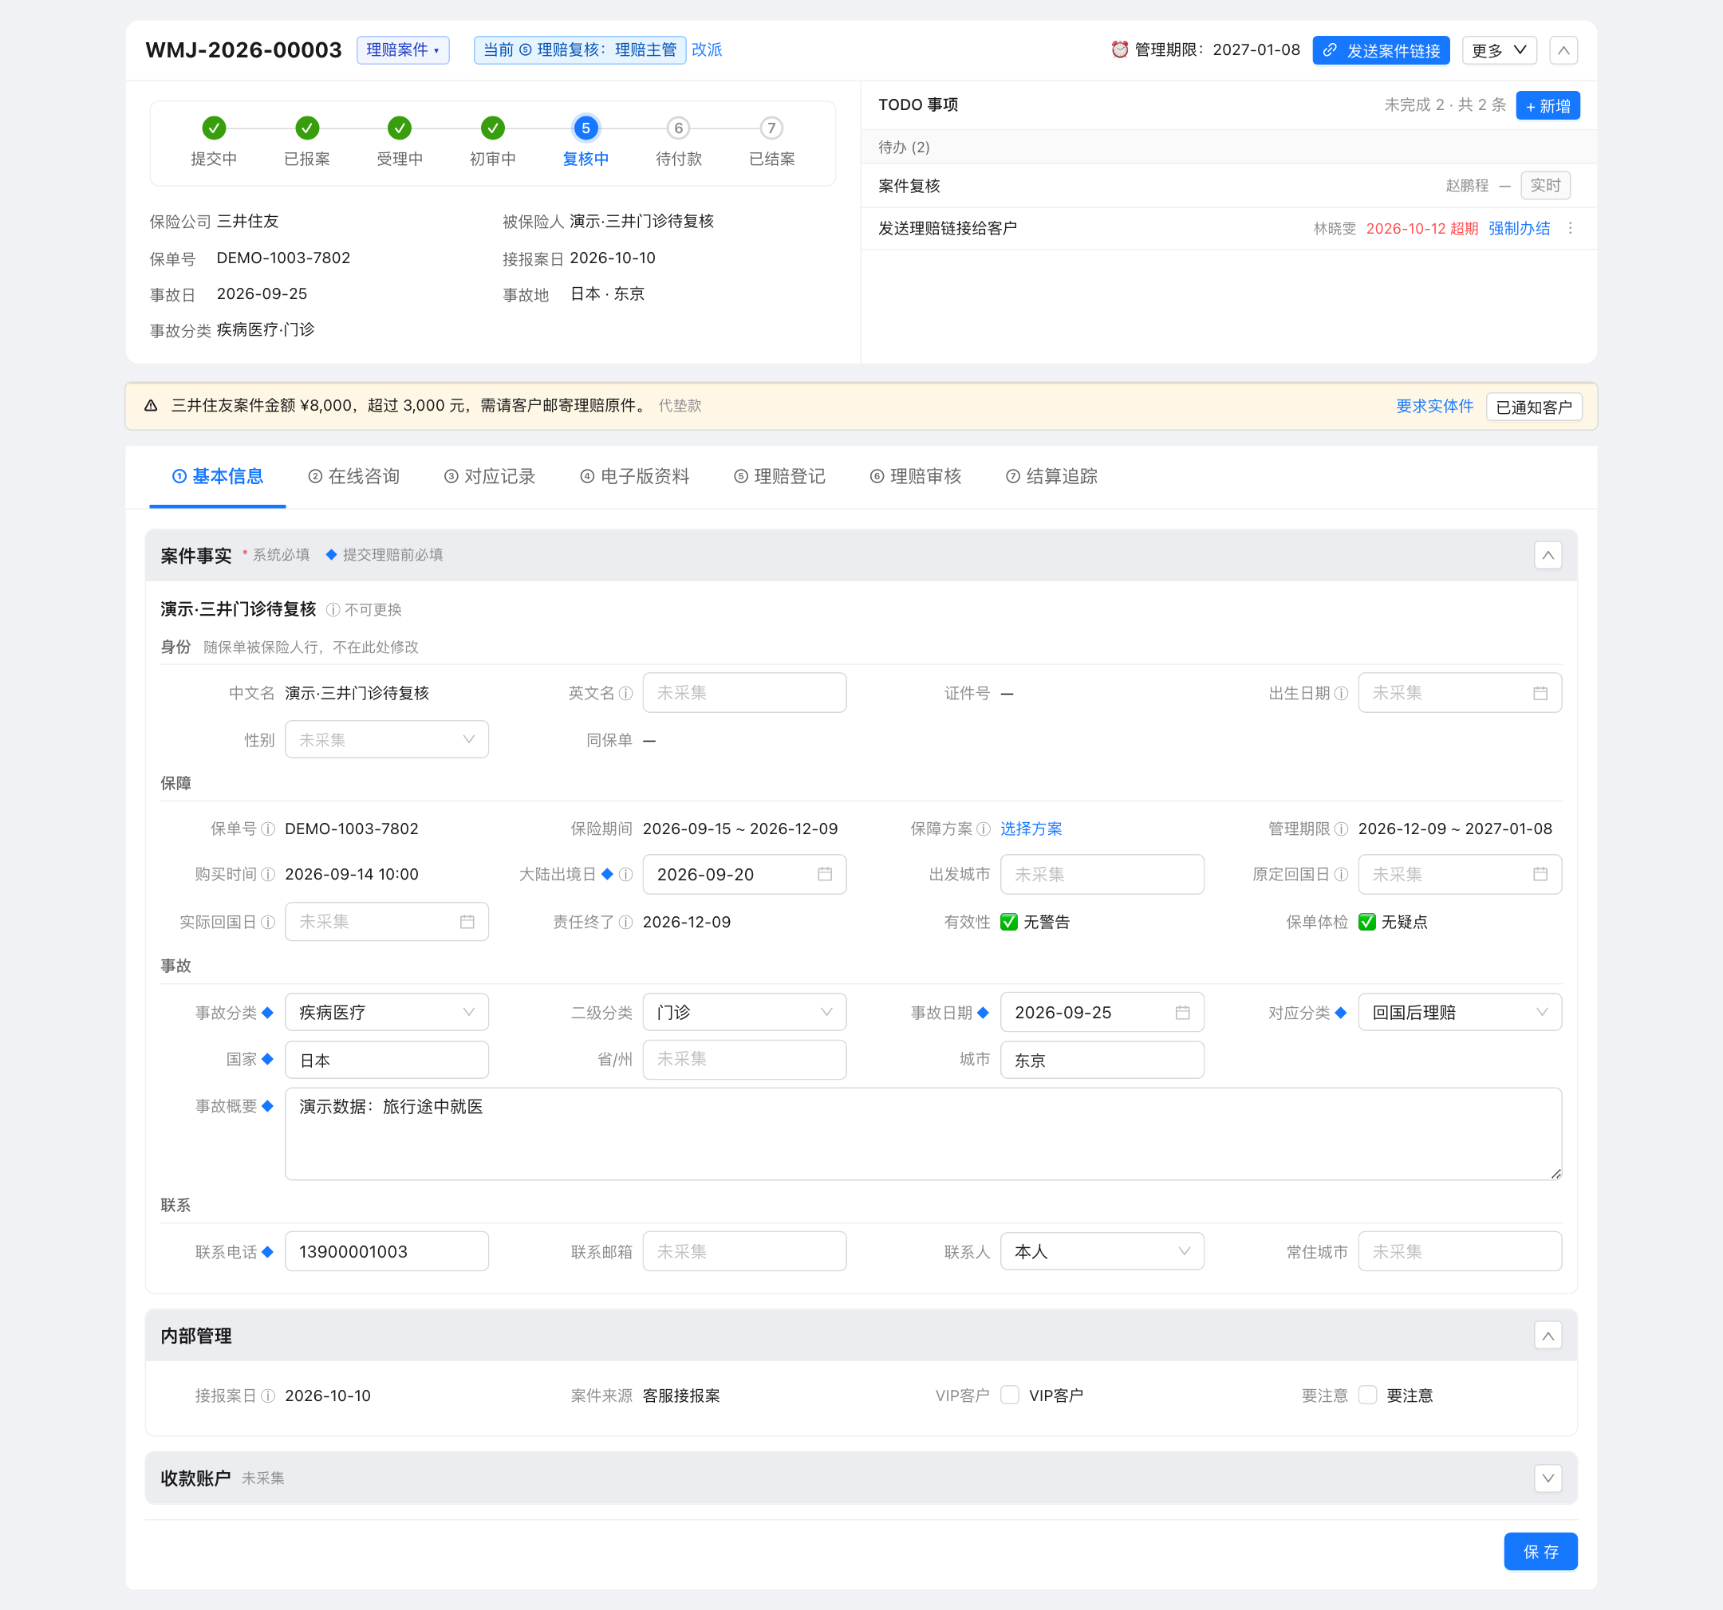
Task: Switch to the 结算追踪 tab
Action: pos(1051,477)
